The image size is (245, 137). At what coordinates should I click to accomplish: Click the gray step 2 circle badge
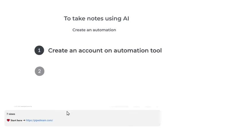point(40,71)
